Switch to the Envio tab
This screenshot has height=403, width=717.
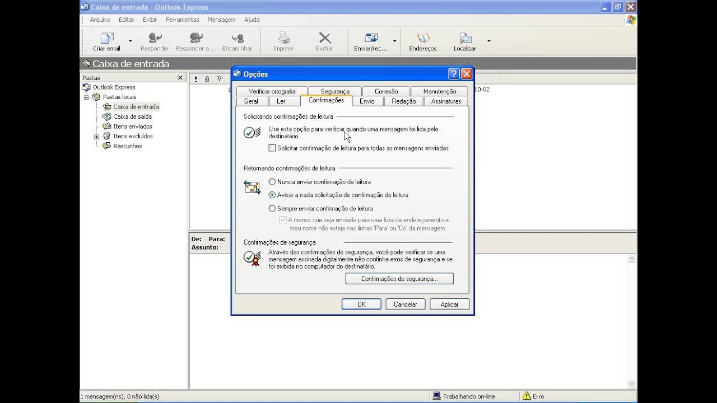(367, 101)
